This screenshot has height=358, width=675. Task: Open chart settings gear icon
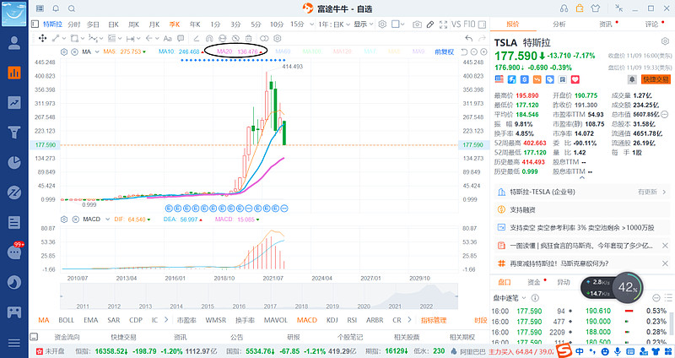pyautogui.click(x=382, y=24)
